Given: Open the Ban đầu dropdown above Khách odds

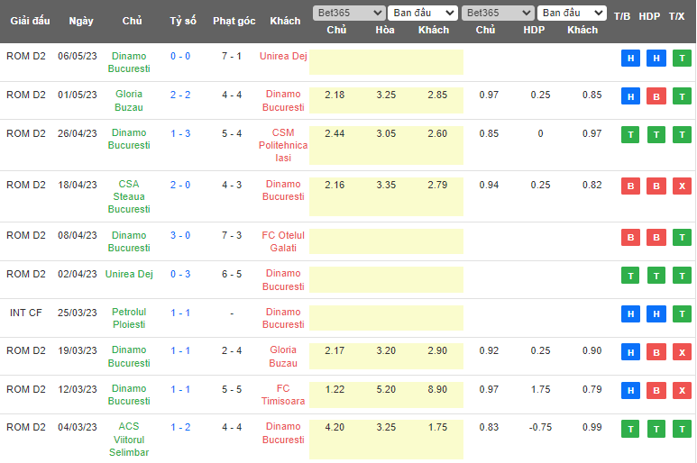Looking at the screenshot, I should pos(423,13).
